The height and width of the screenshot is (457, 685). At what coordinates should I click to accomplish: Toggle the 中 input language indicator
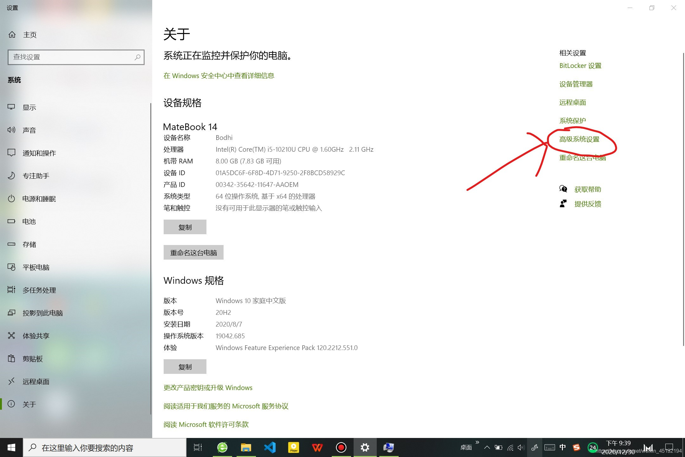pos(563,447)
